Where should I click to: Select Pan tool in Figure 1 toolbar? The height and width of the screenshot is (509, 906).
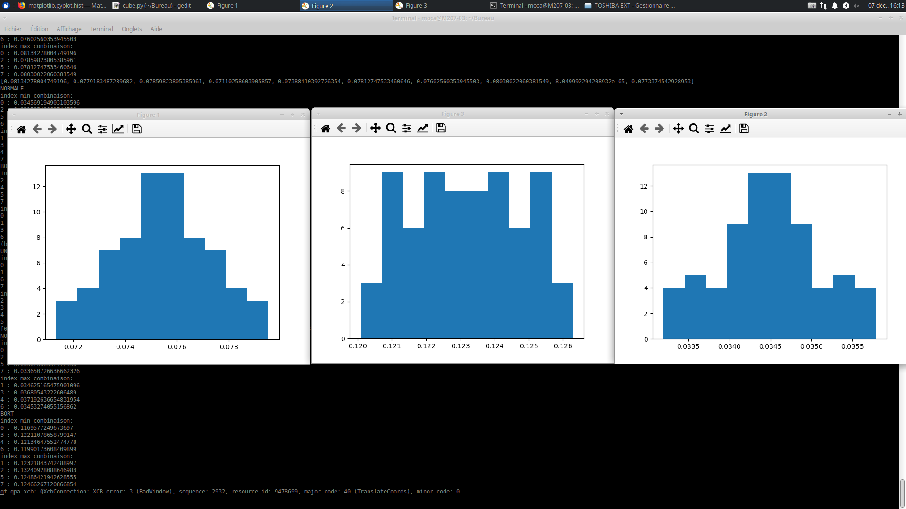[71, 129]
